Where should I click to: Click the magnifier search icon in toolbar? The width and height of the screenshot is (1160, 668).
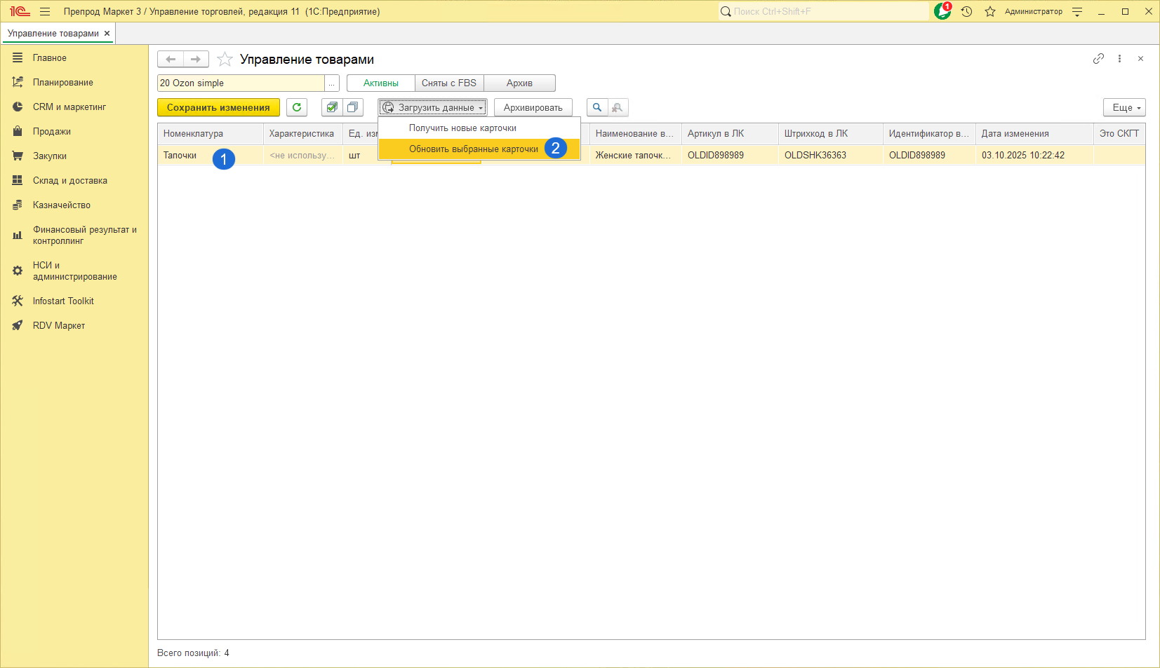597,107
